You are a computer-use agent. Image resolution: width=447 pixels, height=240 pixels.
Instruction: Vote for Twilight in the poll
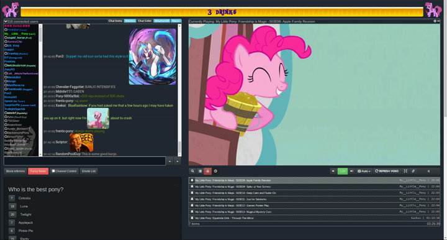tap(12, 215)
